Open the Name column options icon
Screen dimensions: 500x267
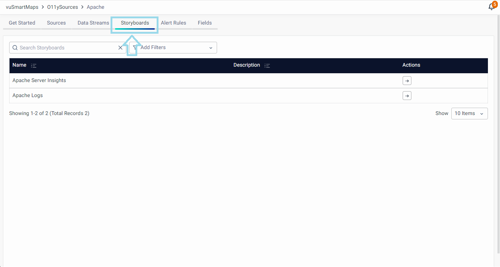(34, 66)
